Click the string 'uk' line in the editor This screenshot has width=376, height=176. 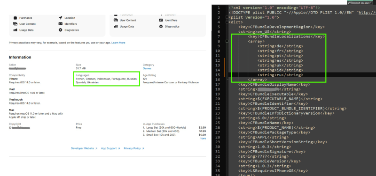click(280, 65)
